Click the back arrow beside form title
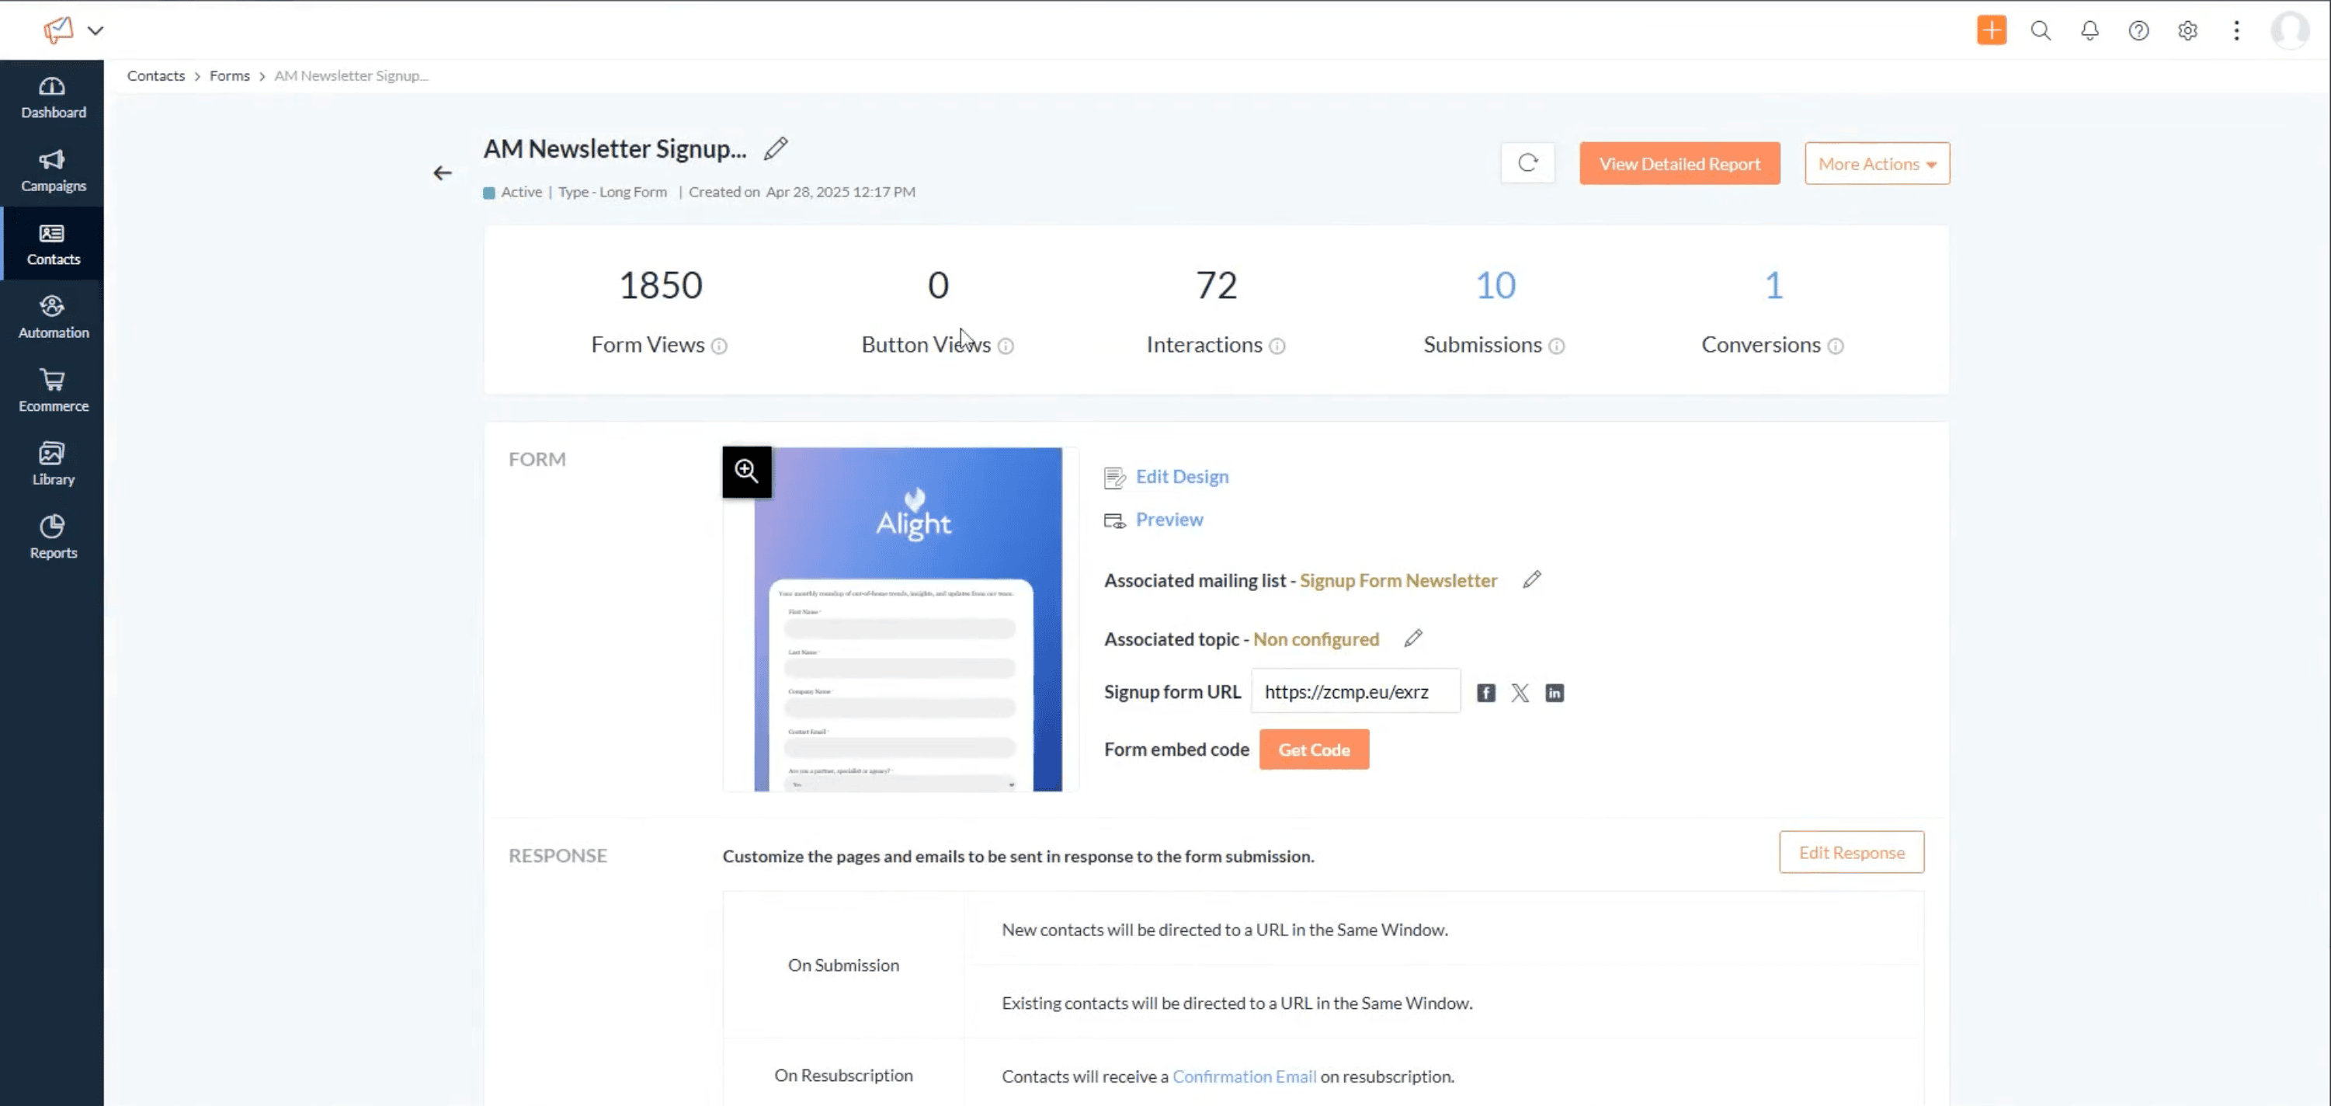 click(x=442, y=172)
